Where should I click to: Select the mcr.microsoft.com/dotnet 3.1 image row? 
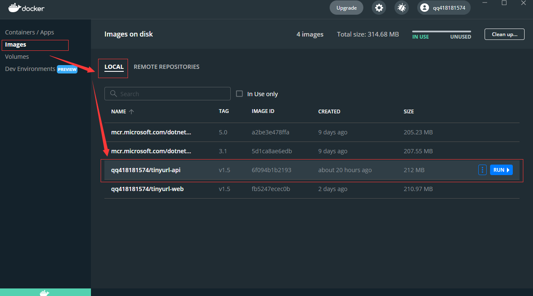(x=312, y=151)
